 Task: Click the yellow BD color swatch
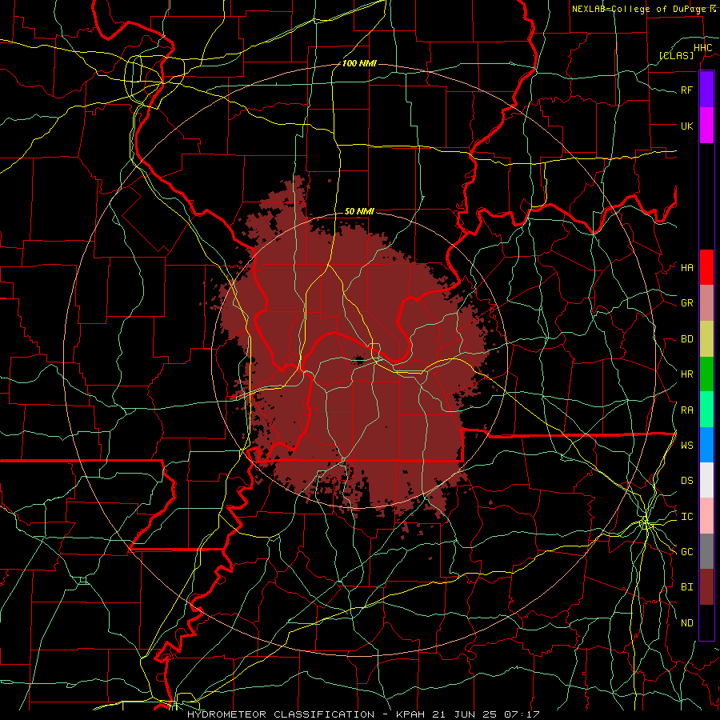[706, 339]
